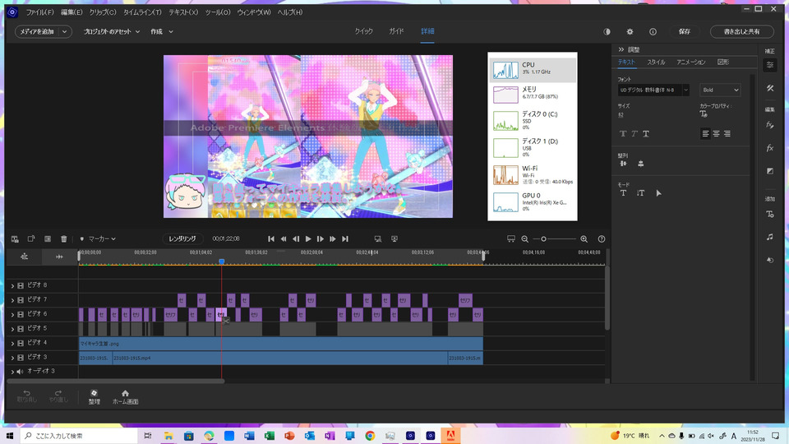Screen dimensions: 789x444
Task: Set text alignment to left
Action: pyautogui.click(x=705, y=134)
